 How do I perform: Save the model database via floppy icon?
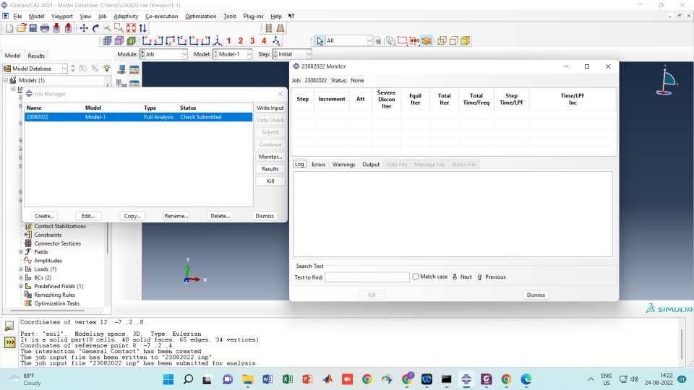point(33,28)
